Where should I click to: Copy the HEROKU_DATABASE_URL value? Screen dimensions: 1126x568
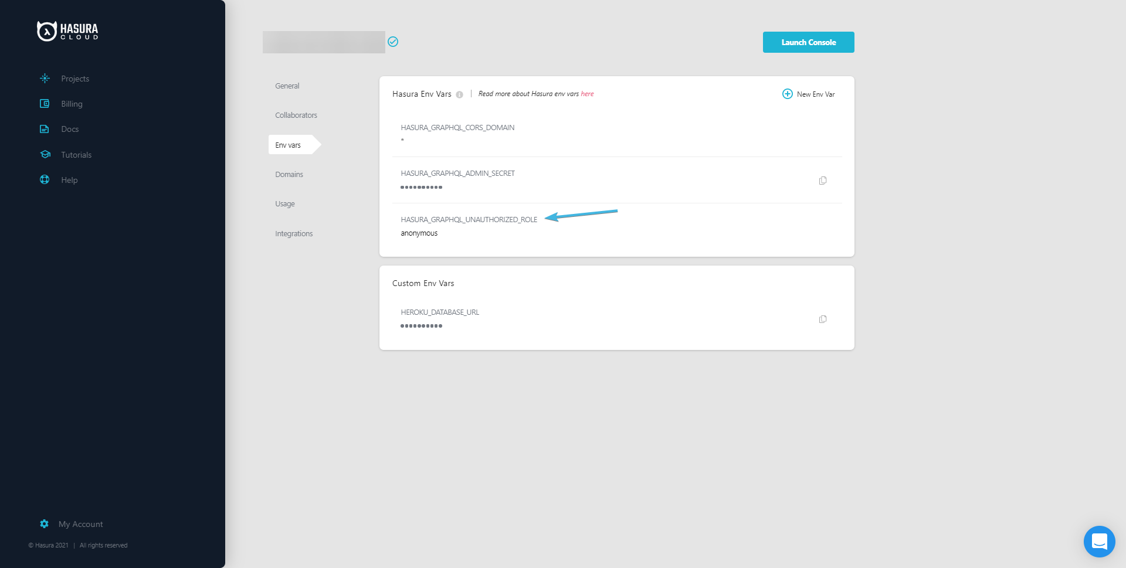click(x=823, y=319)
